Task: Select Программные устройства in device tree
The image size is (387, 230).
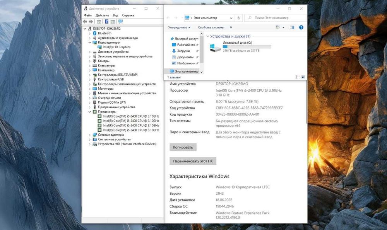Action: click(x=116, y=107)
